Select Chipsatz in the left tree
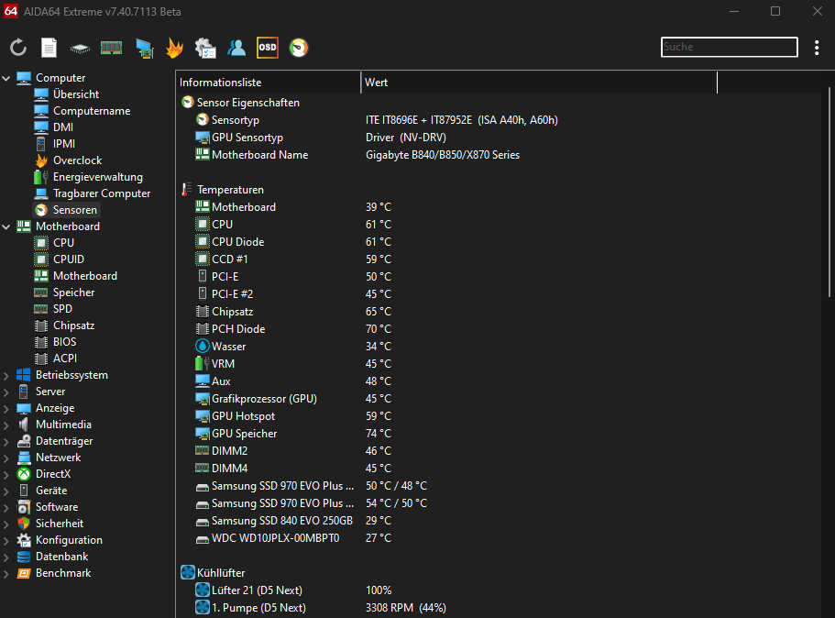The width and height of the screenshot is (835, 618). tap(64, 326)
